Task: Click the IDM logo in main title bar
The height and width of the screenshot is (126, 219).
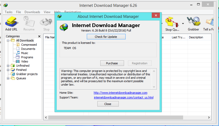Action: [x=6, y=5]
